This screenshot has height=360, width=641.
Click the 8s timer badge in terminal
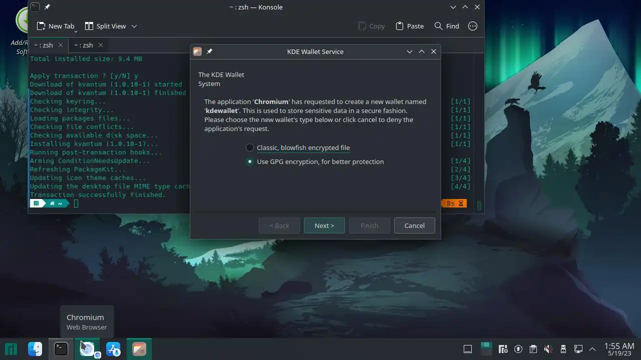pyautogui.click(x=454, y=203)
